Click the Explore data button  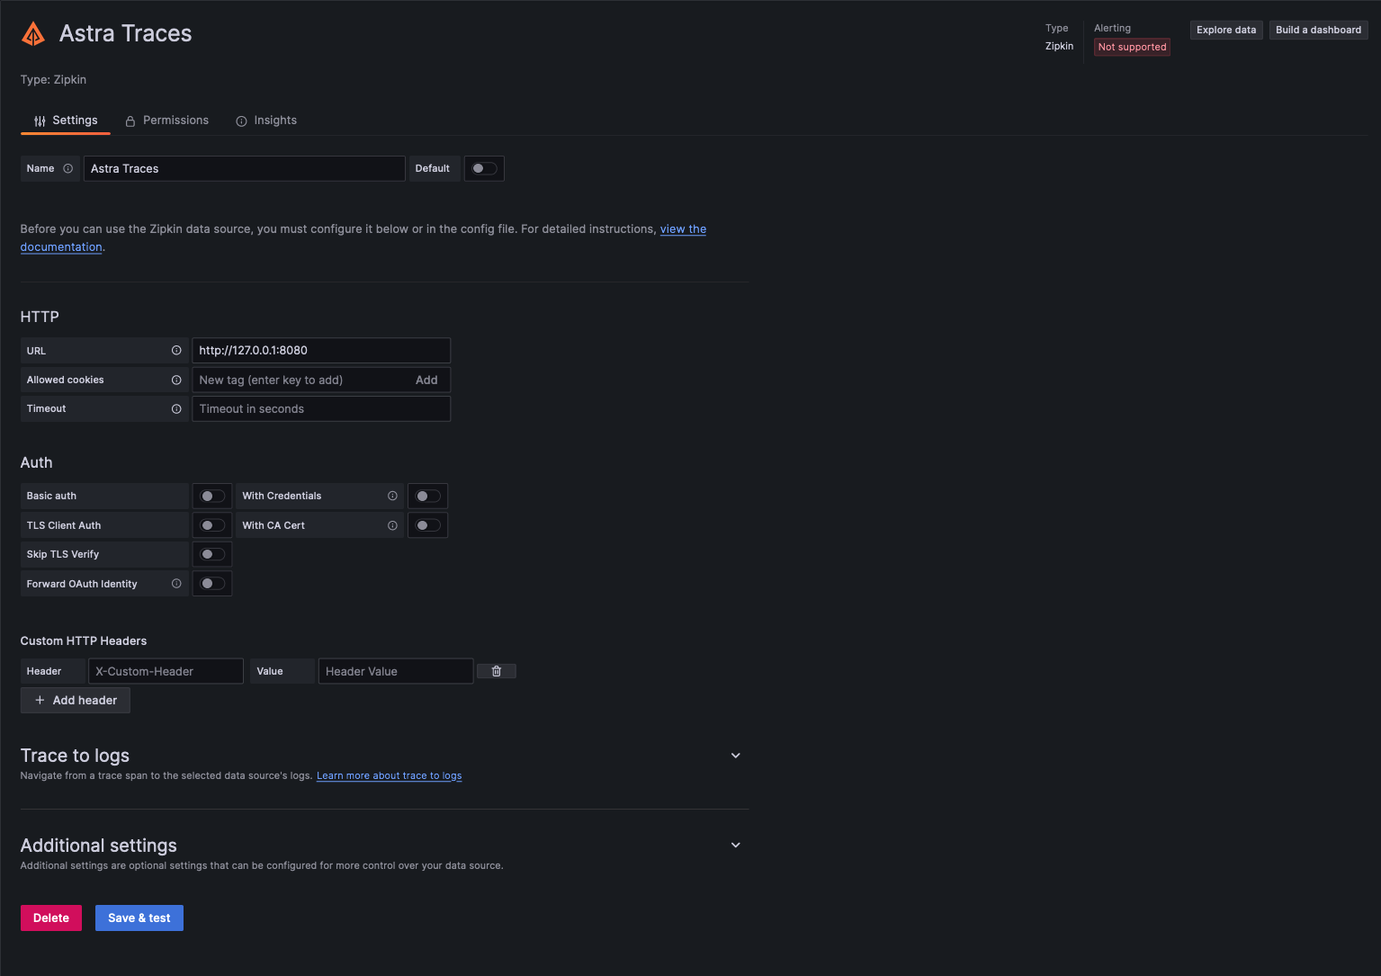pyautogui.click(x=1226, y=30)
